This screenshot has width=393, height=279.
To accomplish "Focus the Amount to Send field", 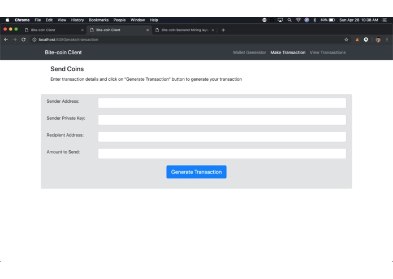I will (x=222, y=154).
